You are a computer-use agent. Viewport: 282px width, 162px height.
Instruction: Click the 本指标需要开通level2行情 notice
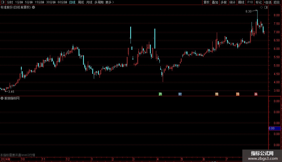click(x=18, y=155)
